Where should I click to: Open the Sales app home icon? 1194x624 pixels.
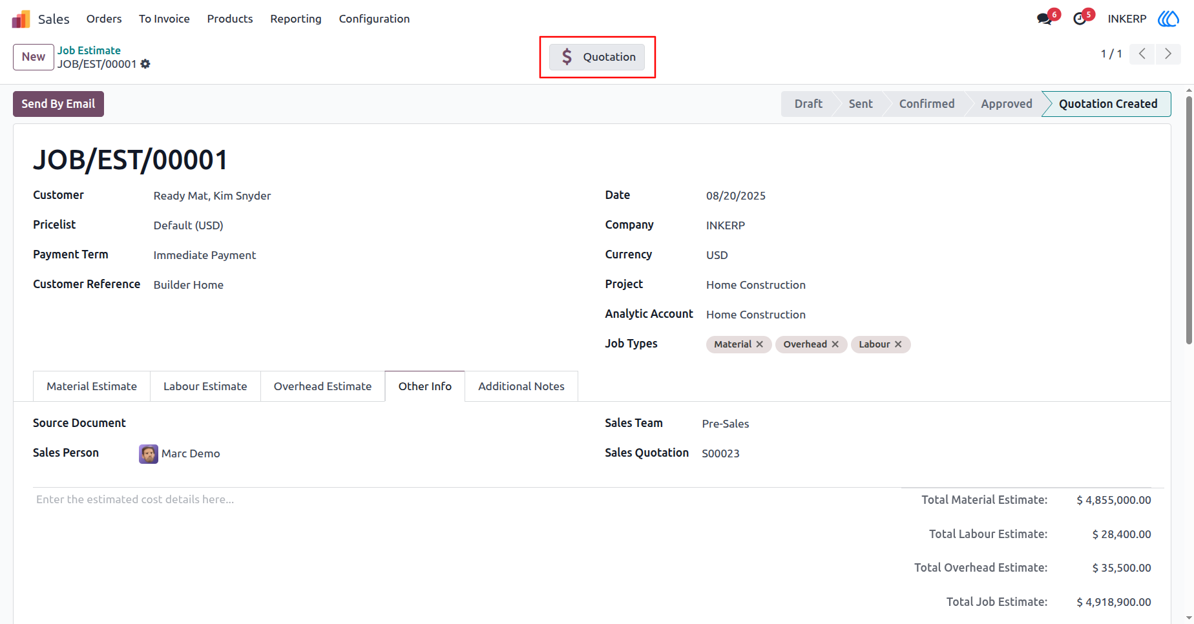tap(21, 19)
